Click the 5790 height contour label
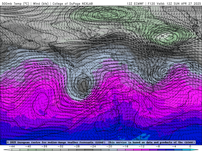The height and width of the screenshot is (151, 202). coord(120,86)
